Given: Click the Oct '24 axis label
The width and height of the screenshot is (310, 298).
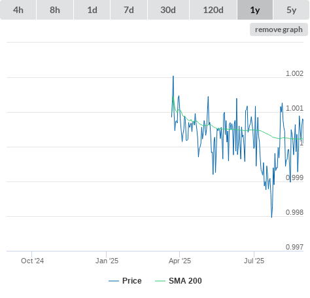Looking at the screenshot, I should (x=32, y=261).
